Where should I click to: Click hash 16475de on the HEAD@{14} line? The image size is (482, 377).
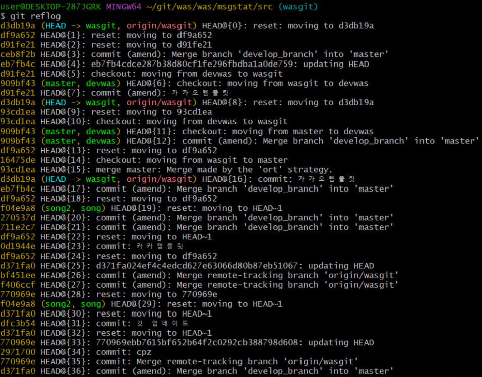(x=18, y=160)
